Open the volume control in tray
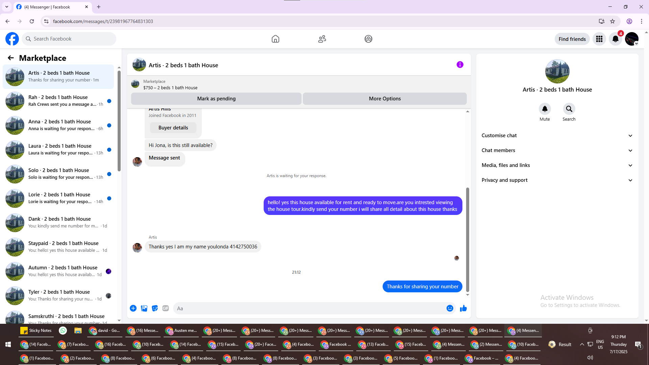The image size is (649, 365). 590,358
